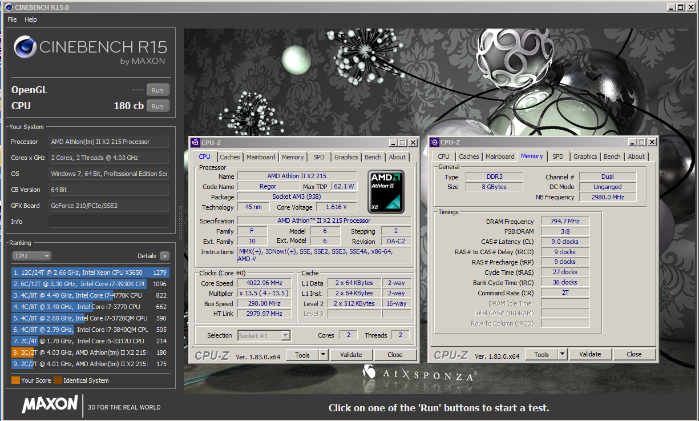
Task: Select ranking row Core i7-3930K
Action: [x=90, y=284]
